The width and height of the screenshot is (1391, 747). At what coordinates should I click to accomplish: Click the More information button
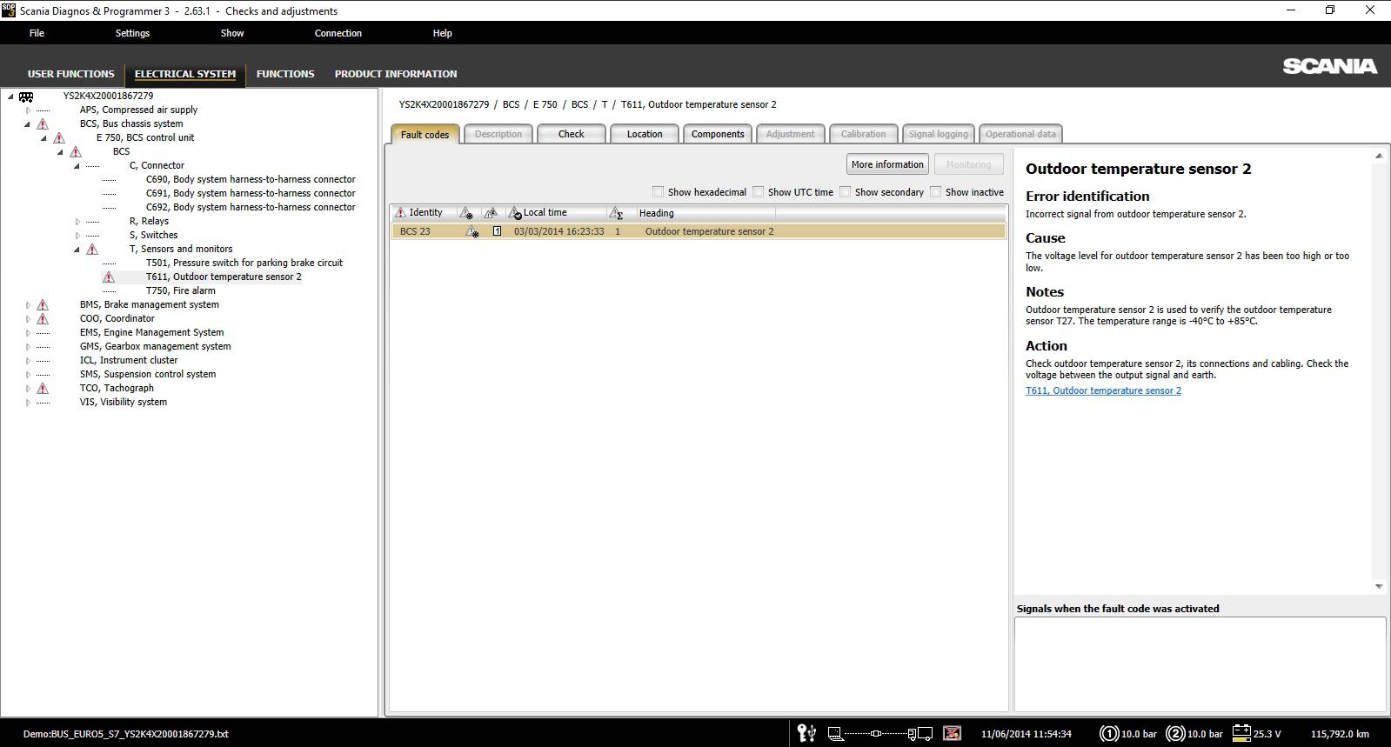[887, 164]
